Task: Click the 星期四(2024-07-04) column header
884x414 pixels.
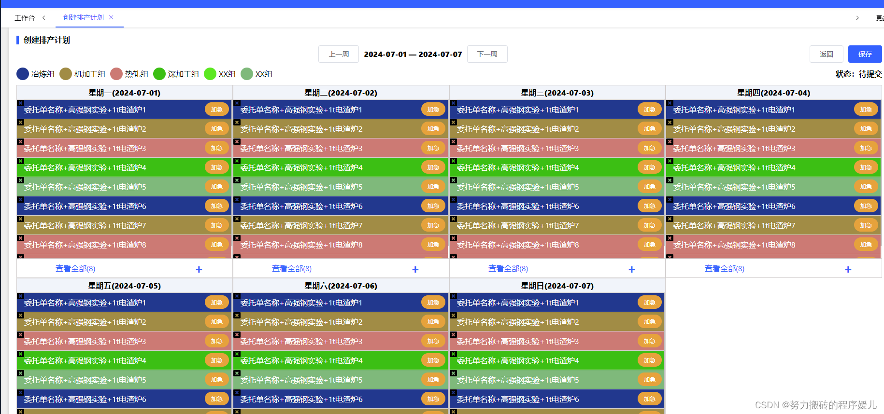Action: pos(774,93)
